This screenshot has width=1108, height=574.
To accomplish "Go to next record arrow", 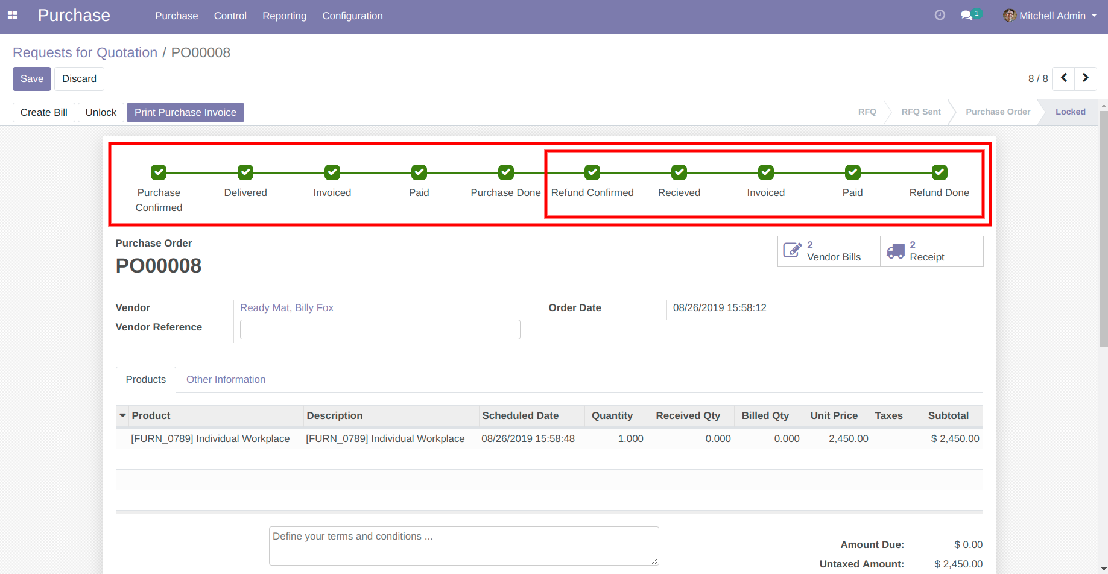I will point(1086,78).
